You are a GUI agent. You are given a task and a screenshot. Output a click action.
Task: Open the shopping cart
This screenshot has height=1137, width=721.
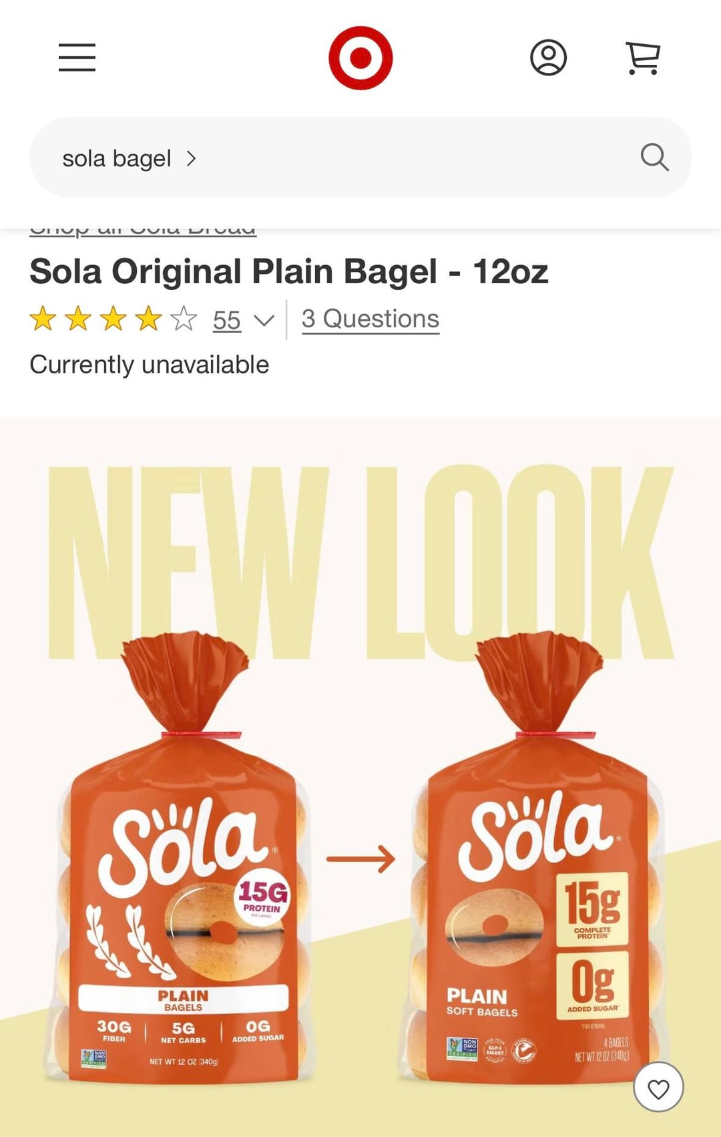coord(643,57)
